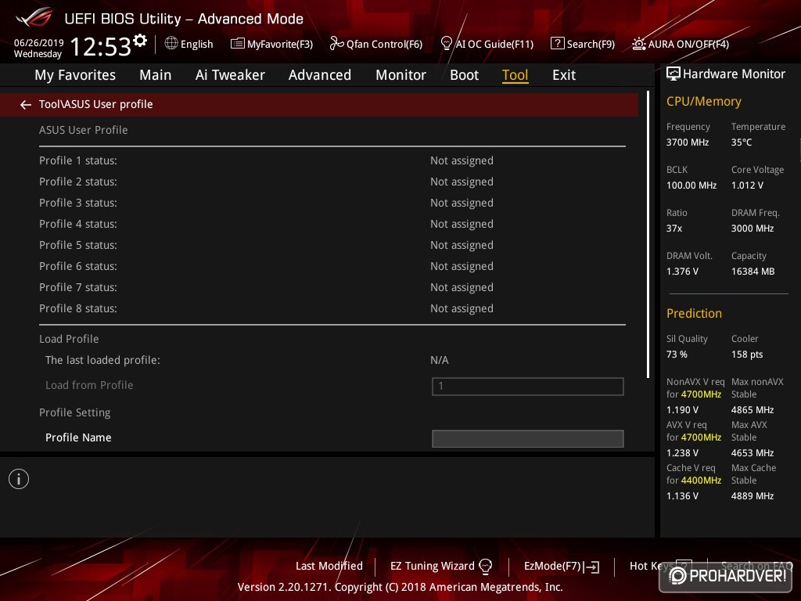Screen dimensions: 801x601
Task: Open My Favorites tab
Action: click(x=75, y=75)
